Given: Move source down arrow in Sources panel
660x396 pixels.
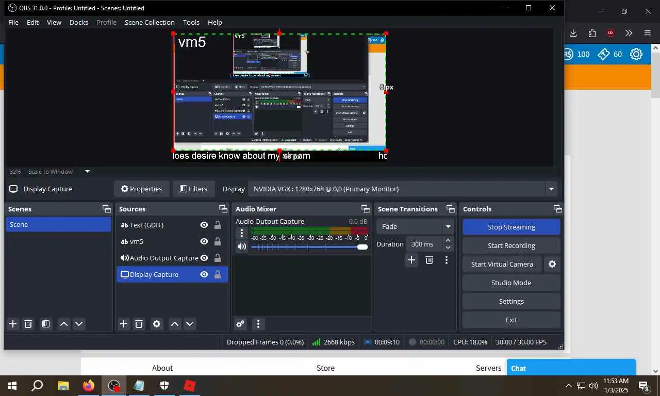Looking at the screenshot, I should [190, 324].
